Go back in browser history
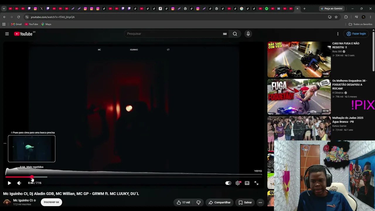This screenshot has width=375, height=211. tap(4, 17)
